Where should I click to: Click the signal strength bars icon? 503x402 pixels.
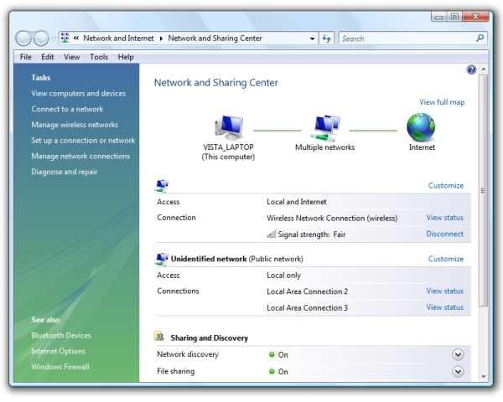click(272, 234)
